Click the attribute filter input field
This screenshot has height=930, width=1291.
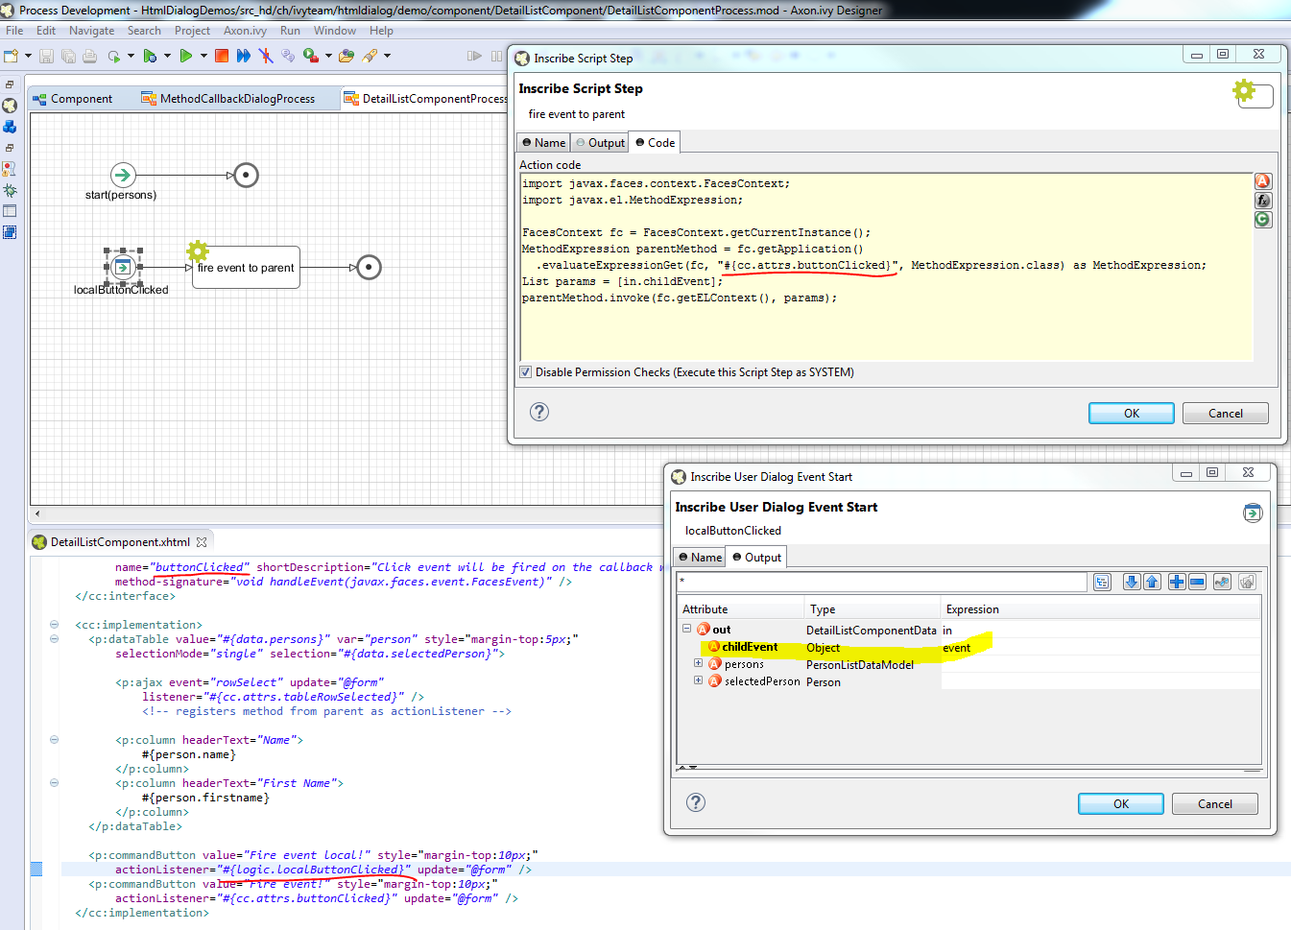[881, 582]
